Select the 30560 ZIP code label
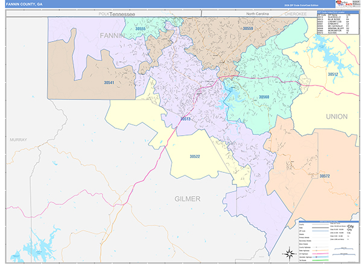Image resolution: width=362 pixels, height=264 pixels. (x=264, y=97)
